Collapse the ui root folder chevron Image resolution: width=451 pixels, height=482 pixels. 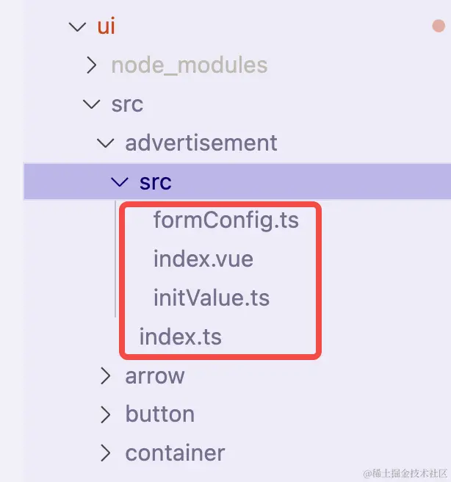coord(76,27)
